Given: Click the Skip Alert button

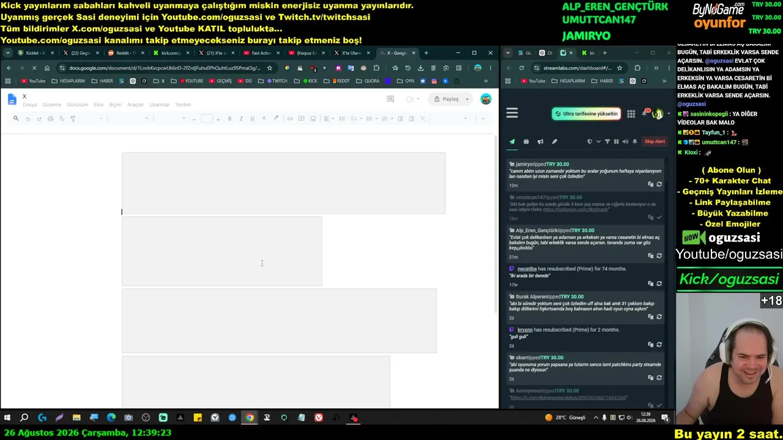Looking at the screenshot, I should (655, 142).
